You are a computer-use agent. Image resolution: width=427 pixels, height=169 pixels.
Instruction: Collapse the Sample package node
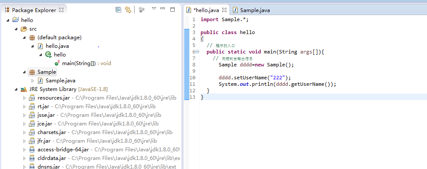tap(24, 72)
